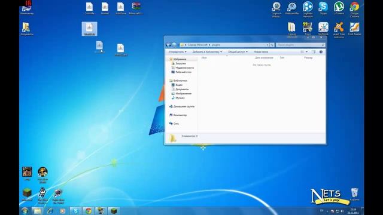The width and height of the screenshot is (383, 215).
Task: Launch Foxit Reader desktop shortcut
Action: click(354, 29)
